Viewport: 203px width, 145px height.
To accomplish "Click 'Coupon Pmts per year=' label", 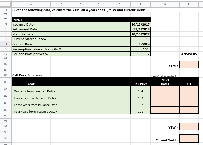I will [71, 54].
